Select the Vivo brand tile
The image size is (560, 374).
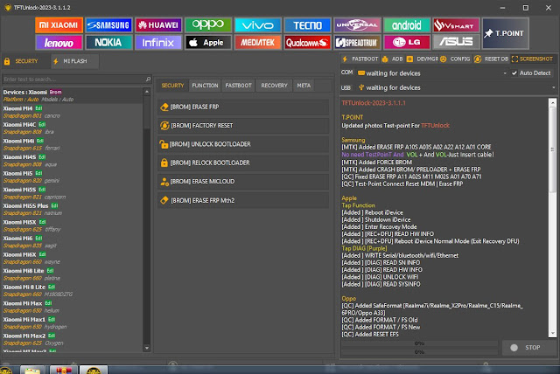(257, 25)
